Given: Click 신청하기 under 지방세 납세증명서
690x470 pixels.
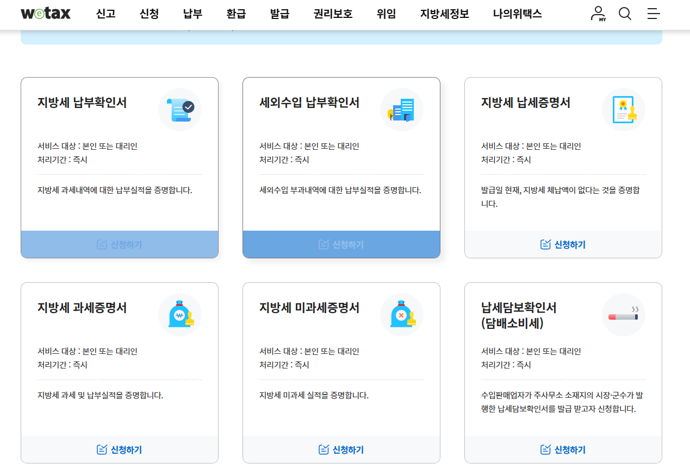Looking at the screenshot, I should (563, 245).
